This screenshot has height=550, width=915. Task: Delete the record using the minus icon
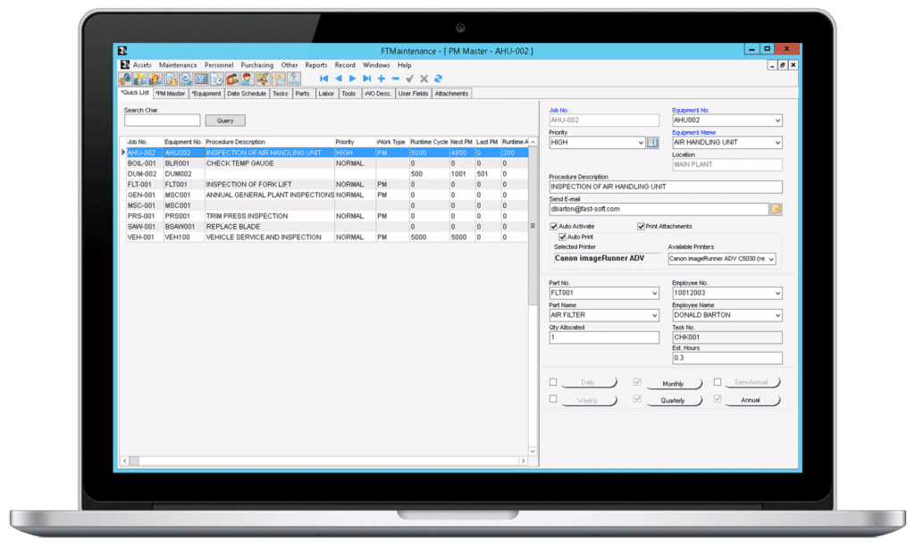click(396, 79)
